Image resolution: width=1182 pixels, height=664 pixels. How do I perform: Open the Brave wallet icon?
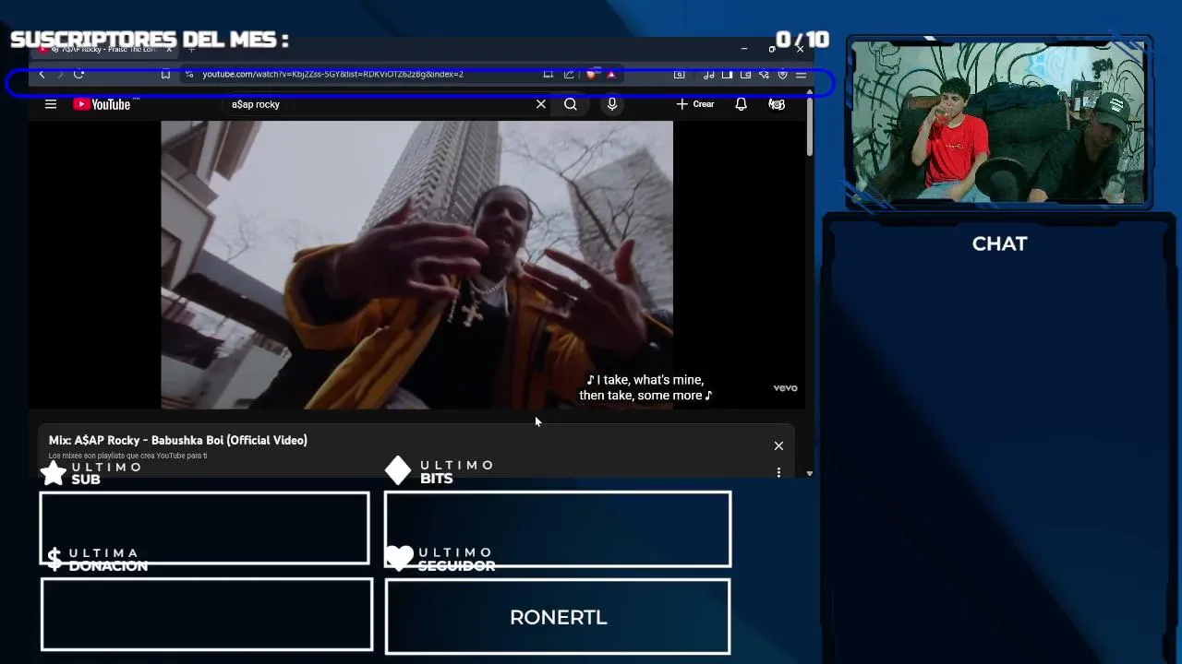click(745, 75)
